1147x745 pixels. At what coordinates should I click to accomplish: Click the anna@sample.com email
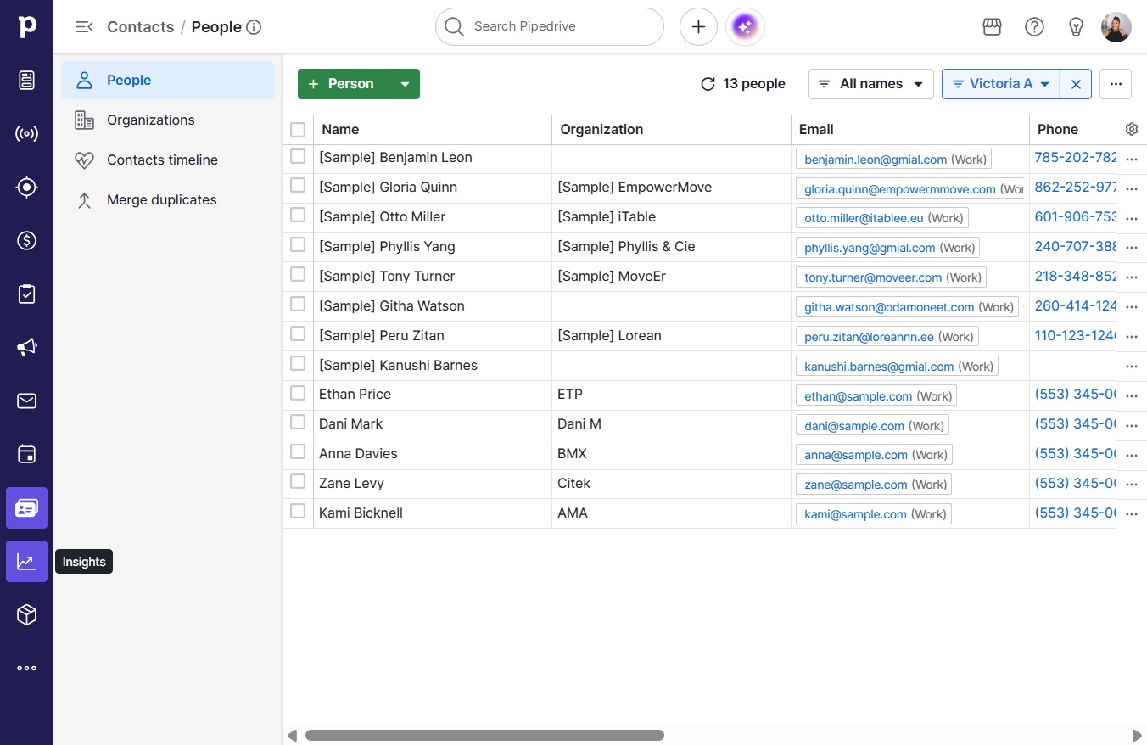click(x=856, y=455)
